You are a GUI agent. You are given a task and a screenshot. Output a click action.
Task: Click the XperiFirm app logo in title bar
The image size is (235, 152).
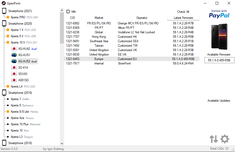pos(4,3)
